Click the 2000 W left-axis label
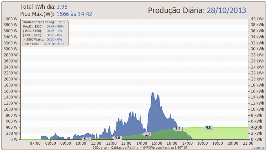This screenshot has height=151, width=267. [x=11, y=79]
